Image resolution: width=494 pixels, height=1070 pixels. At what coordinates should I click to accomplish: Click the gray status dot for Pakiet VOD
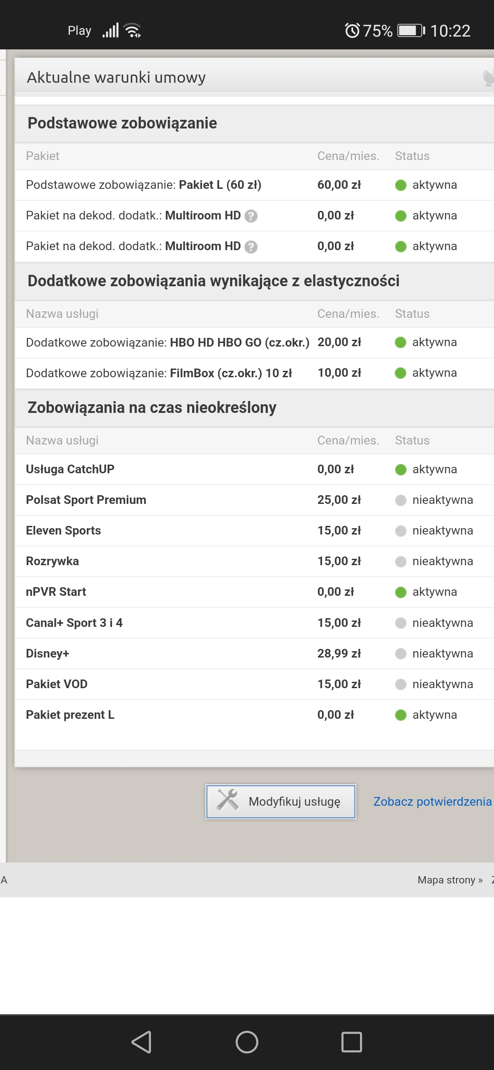401,685
